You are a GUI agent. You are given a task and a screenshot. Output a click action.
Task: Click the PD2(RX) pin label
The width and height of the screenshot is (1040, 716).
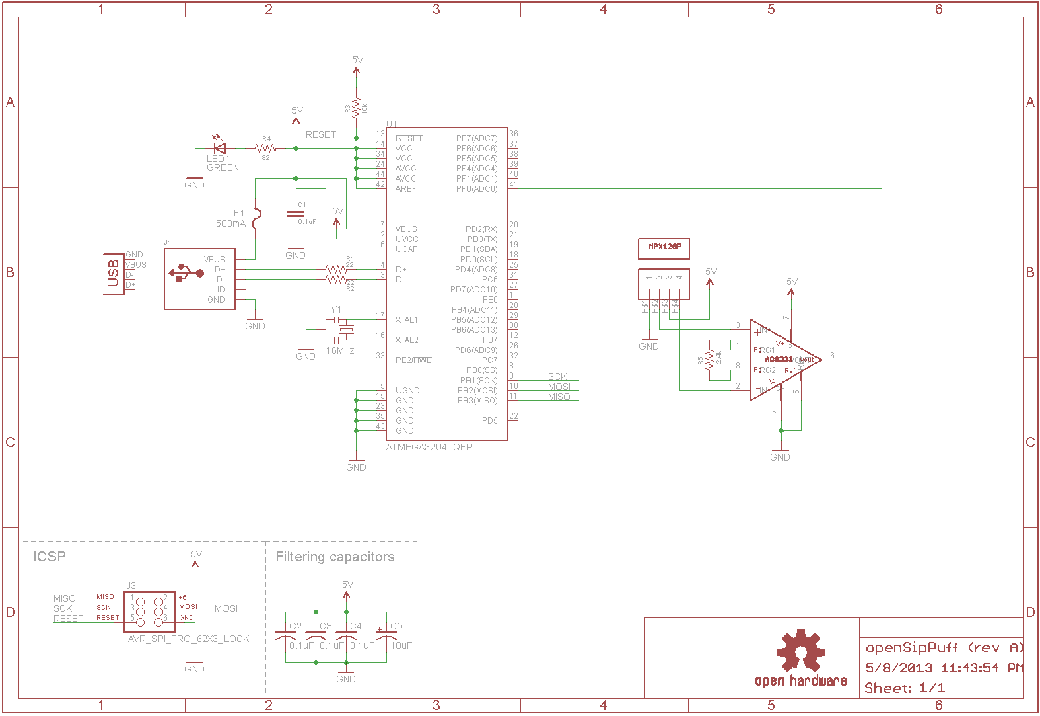coord(482,229)
